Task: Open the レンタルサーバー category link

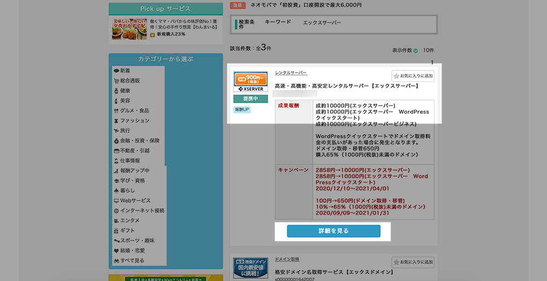Action: [x=291, y=73]
